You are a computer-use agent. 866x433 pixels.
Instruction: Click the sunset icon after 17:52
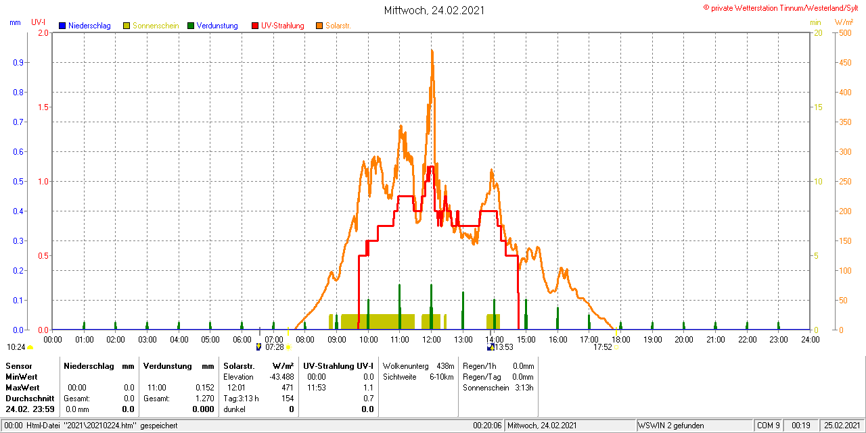(x=615, y=347)
